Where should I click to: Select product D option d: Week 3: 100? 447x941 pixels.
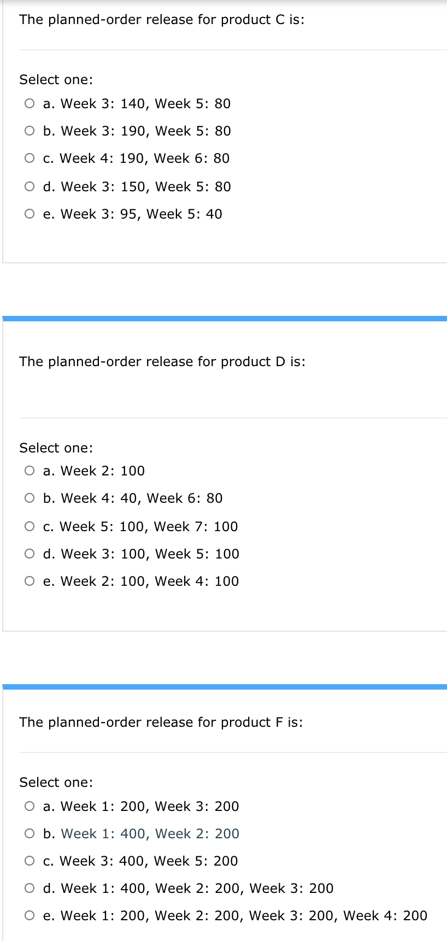[30, 554]
